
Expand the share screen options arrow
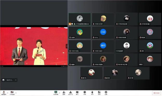tap(60, 93)
